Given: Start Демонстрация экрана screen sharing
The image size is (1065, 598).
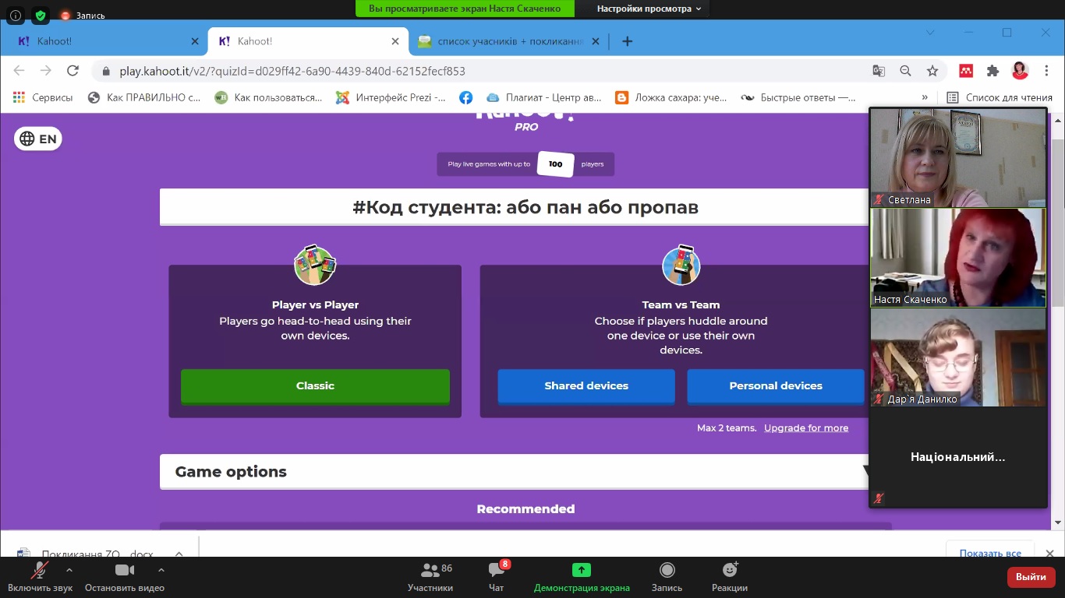Looking at the screenshot, I should (x=582, y=578).
